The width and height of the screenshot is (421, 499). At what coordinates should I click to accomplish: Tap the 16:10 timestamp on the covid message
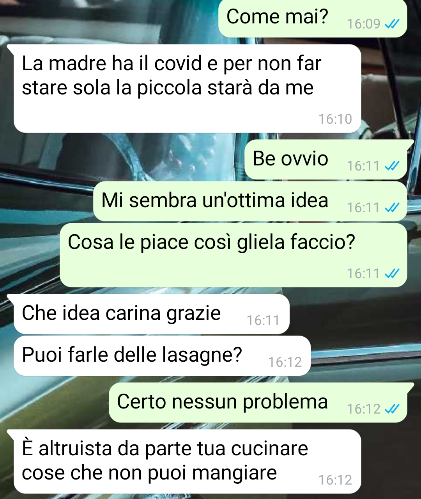coord(335,119)
